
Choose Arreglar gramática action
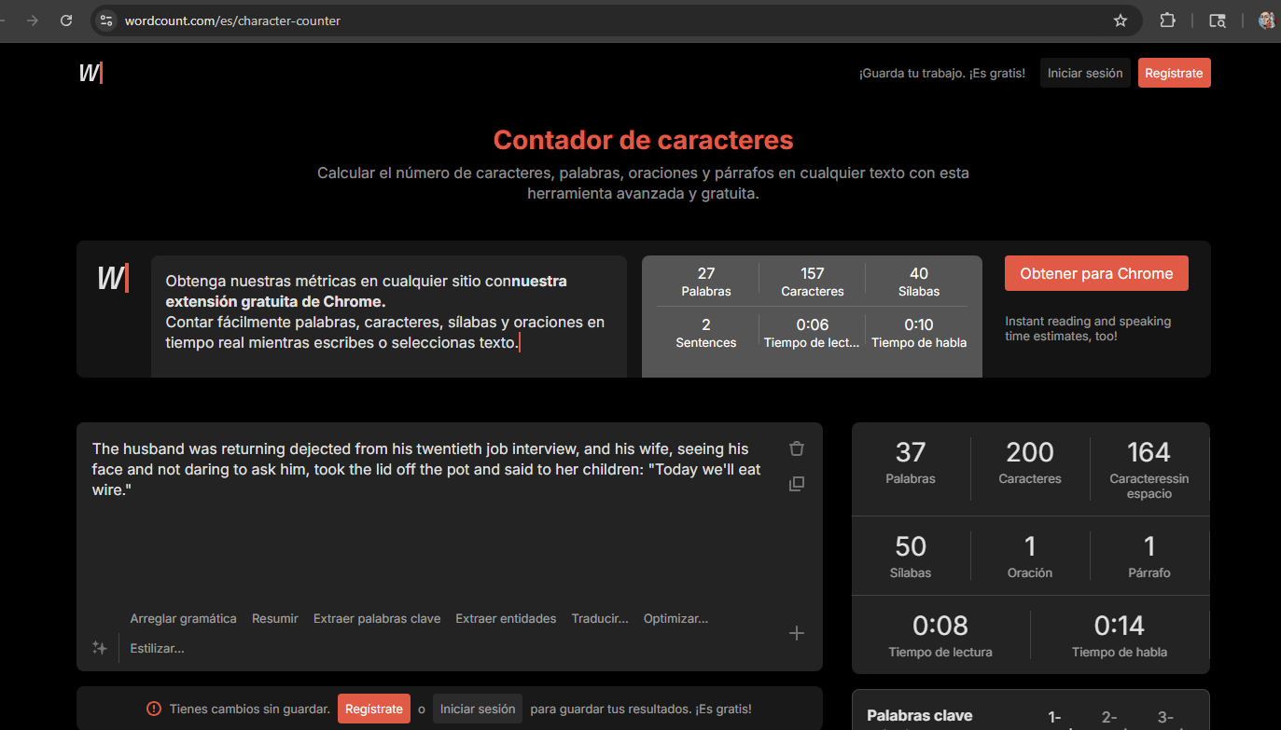click(183, 618)
